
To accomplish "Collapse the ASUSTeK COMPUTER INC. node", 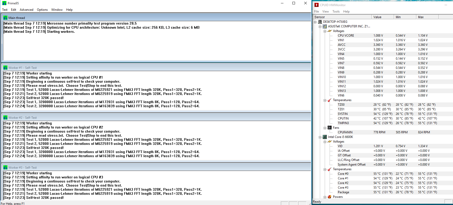I will (x=320, y=27).
